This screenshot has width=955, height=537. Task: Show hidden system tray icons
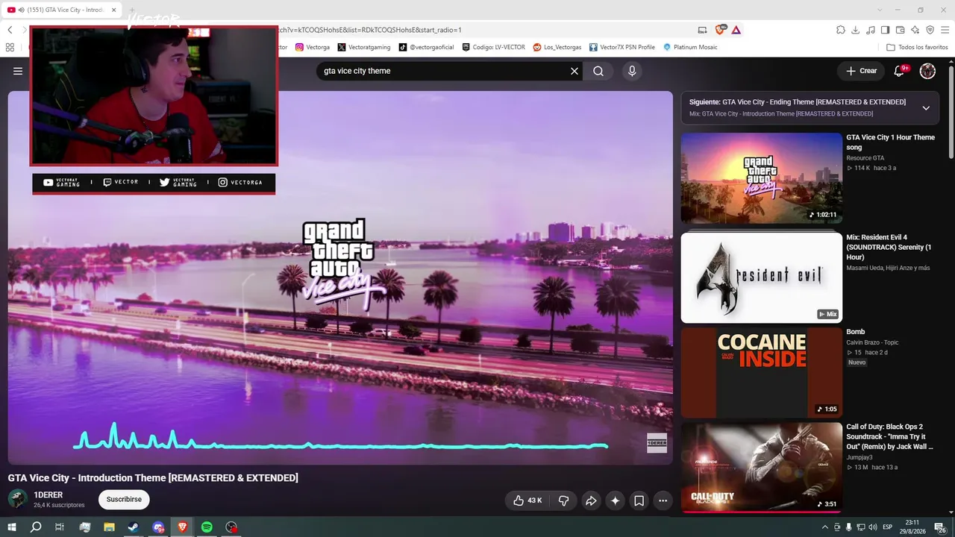824,527
